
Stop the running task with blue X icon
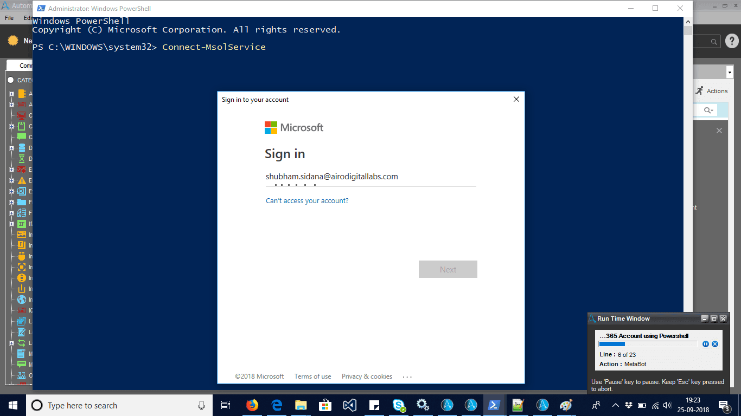[715, 344]
